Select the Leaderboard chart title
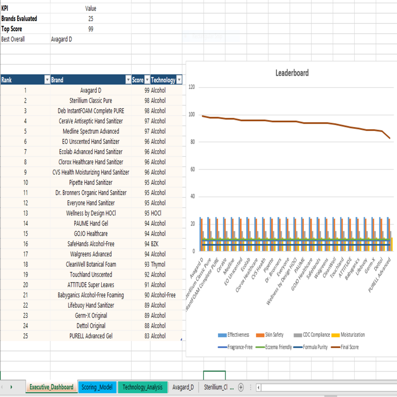Image resolution: width=397 pixels, height=397 pixels. 292,73
